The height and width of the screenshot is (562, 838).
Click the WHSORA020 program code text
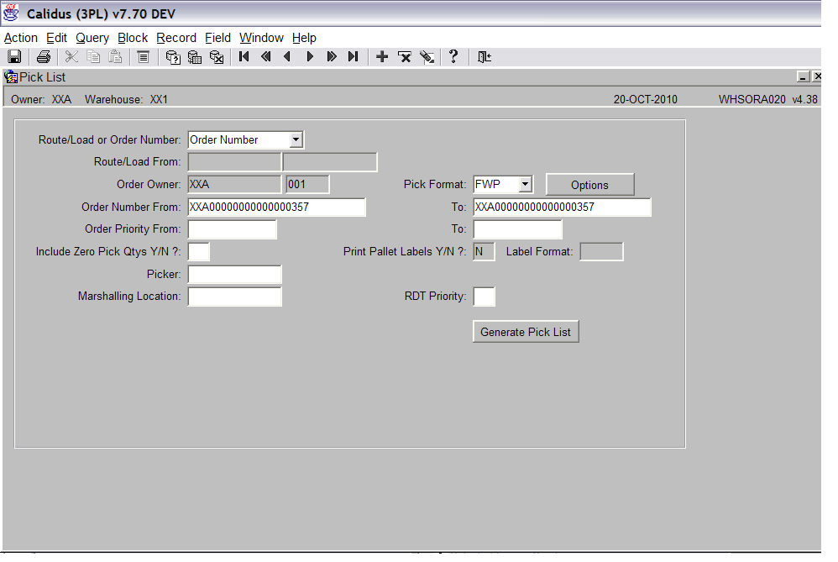point(752,99)
